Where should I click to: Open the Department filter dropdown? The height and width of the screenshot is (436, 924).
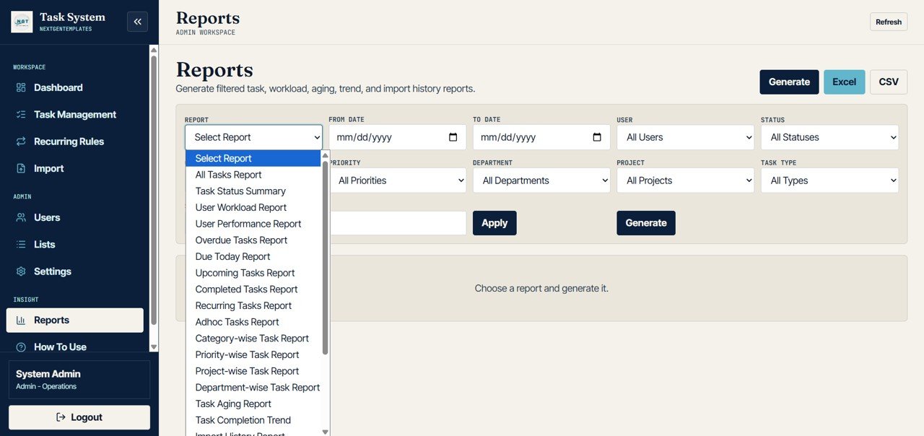click(541, 180)
